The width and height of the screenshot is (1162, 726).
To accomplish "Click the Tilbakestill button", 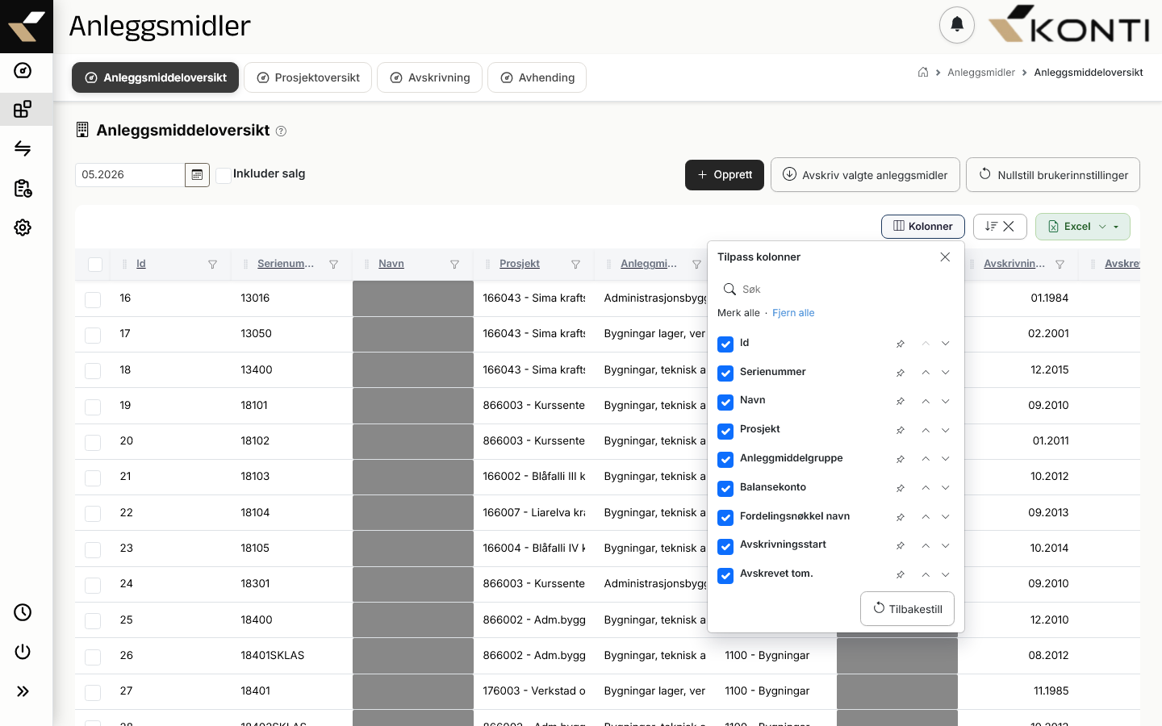I will coord(907,609).
